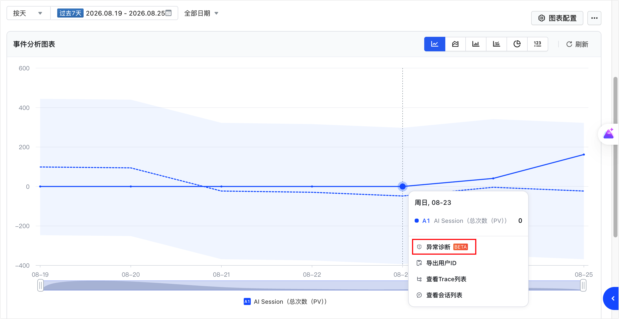Image resolution: width=619 pixels, height=319 pixels.
Task: Show the 123 numeric value view
Action: tap(537, 44)
